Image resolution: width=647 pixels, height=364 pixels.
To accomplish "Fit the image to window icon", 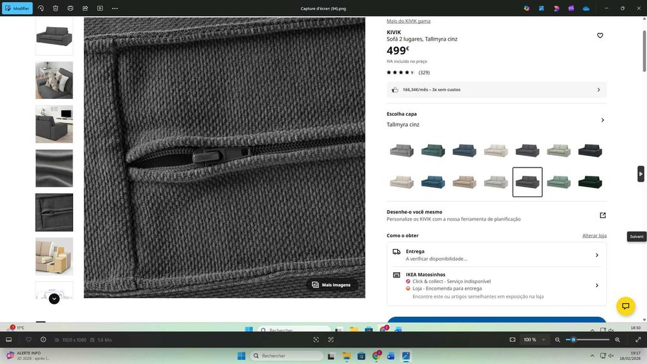I will tap(512, 339).
